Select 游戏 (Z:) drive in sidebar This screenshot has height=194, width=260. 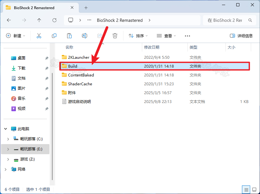click(x=25, y=159)
